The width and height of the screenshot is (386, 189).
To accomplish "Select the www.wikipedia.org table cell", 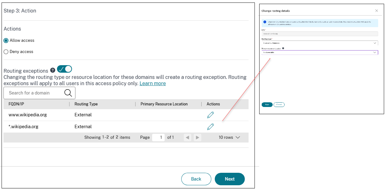I will 28,115.
